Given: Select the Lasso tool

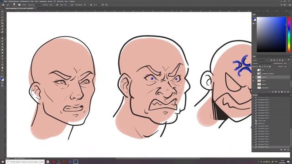Looking at the screenshot, I should point(2,17).
